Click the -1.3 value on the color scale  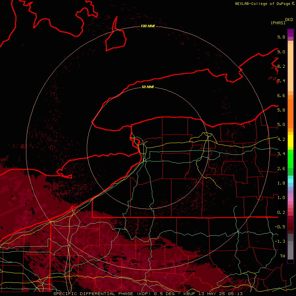click(x=280, y=241)
